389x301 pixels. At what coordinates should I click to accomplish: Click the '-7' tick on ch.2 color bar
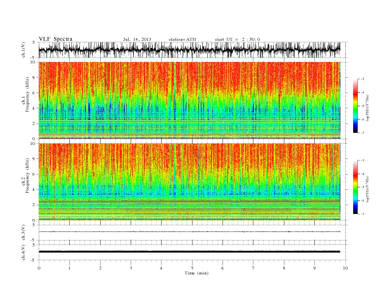(x=362, y=214)
